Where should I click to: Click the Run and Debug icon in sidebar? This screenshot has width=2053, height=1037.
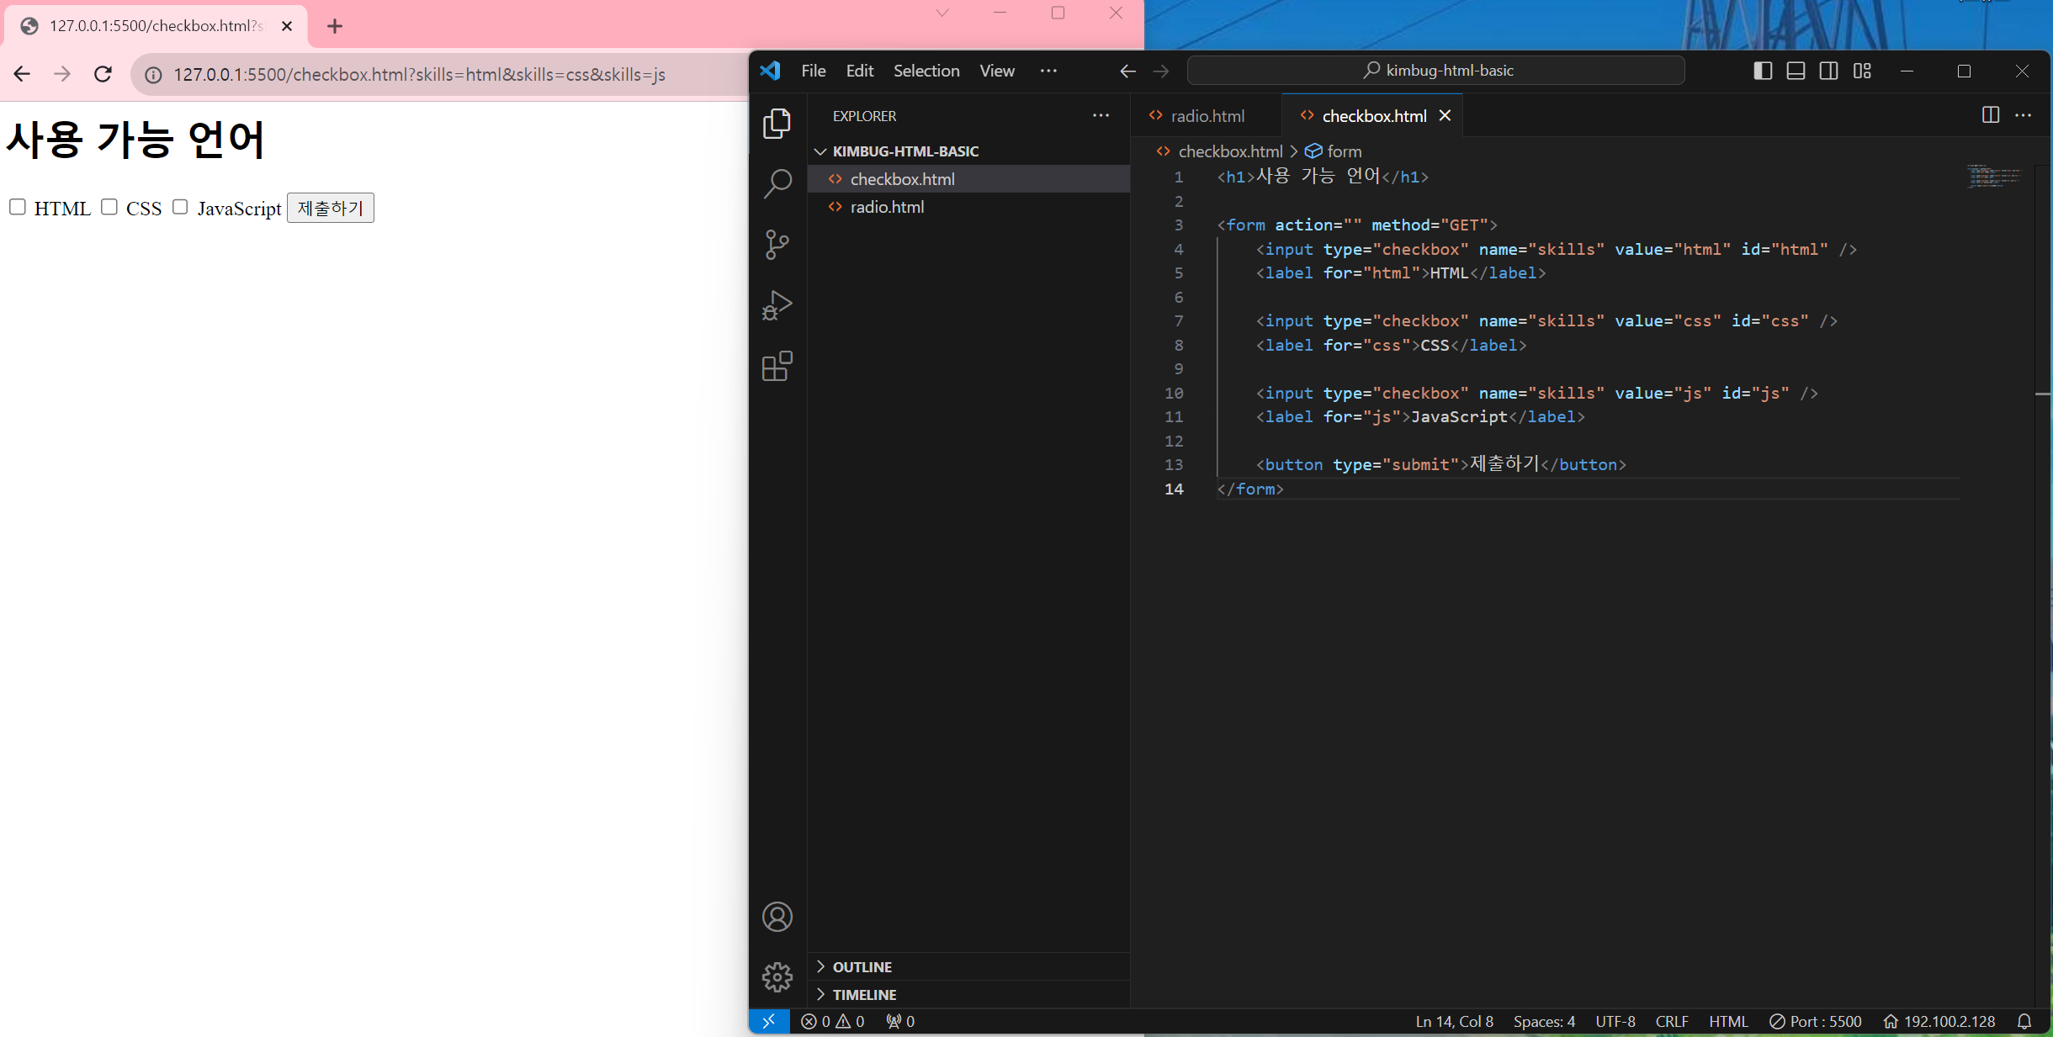pyautogui.click(x=777, y=305)
